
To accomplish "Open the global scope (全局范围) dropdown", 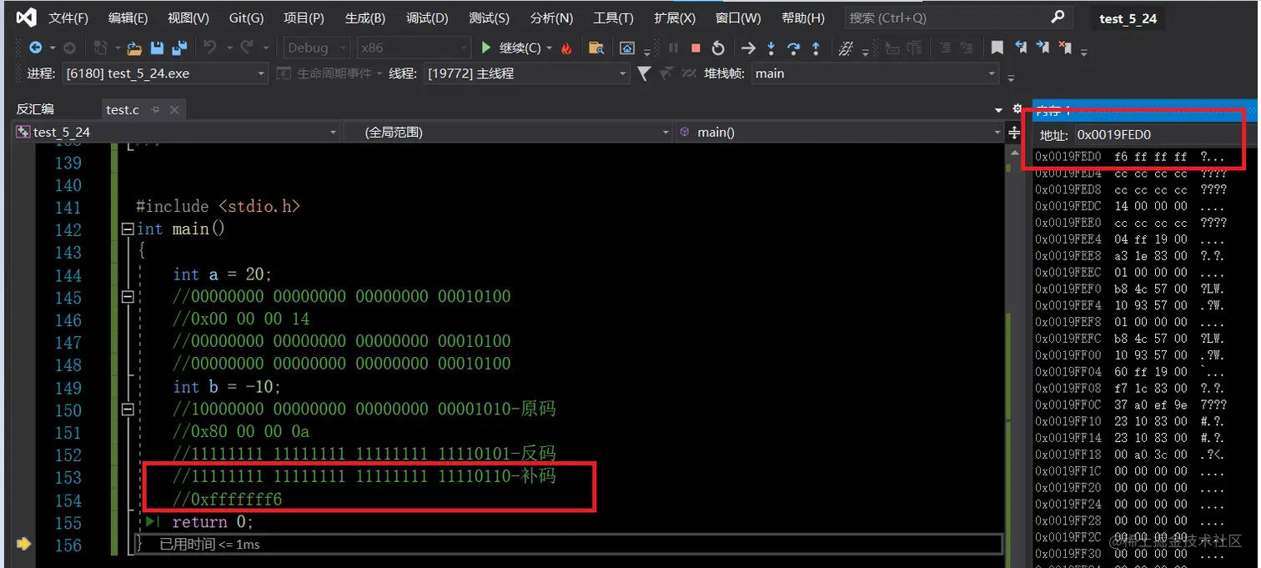I will click(x=507, y=132).
